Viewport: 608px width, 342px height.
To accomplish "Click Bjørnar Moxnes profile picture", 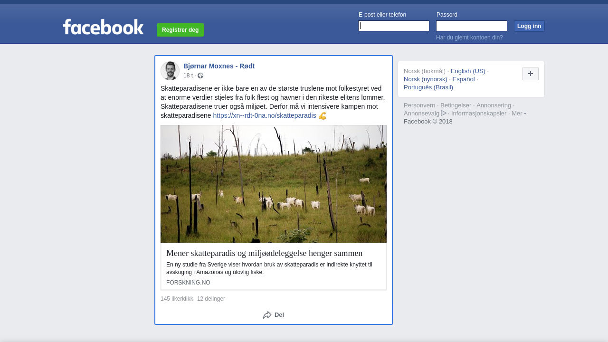I will tap(170, 71).
